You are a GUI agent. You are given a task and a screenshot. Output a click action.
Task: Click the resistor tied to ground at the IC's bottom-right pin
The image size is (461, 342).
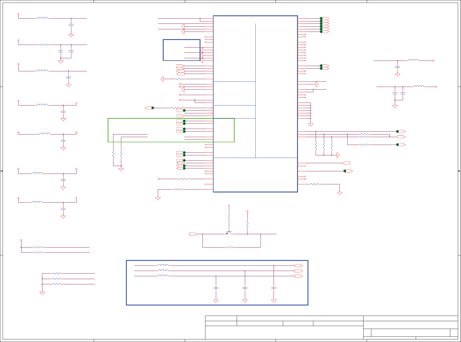tap(315, 184)
